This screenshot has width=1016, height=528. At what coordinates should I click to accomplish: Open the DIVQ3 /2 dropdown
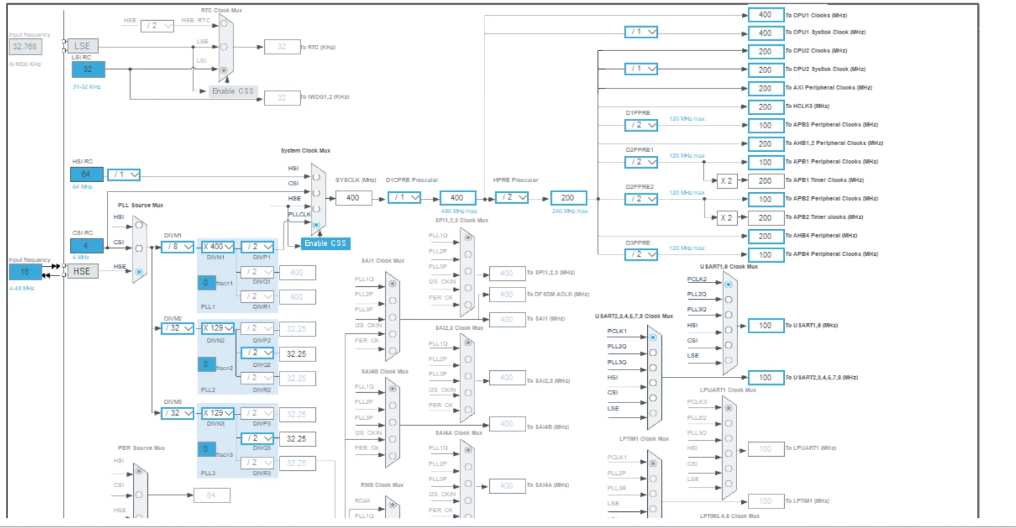[257, 438]
